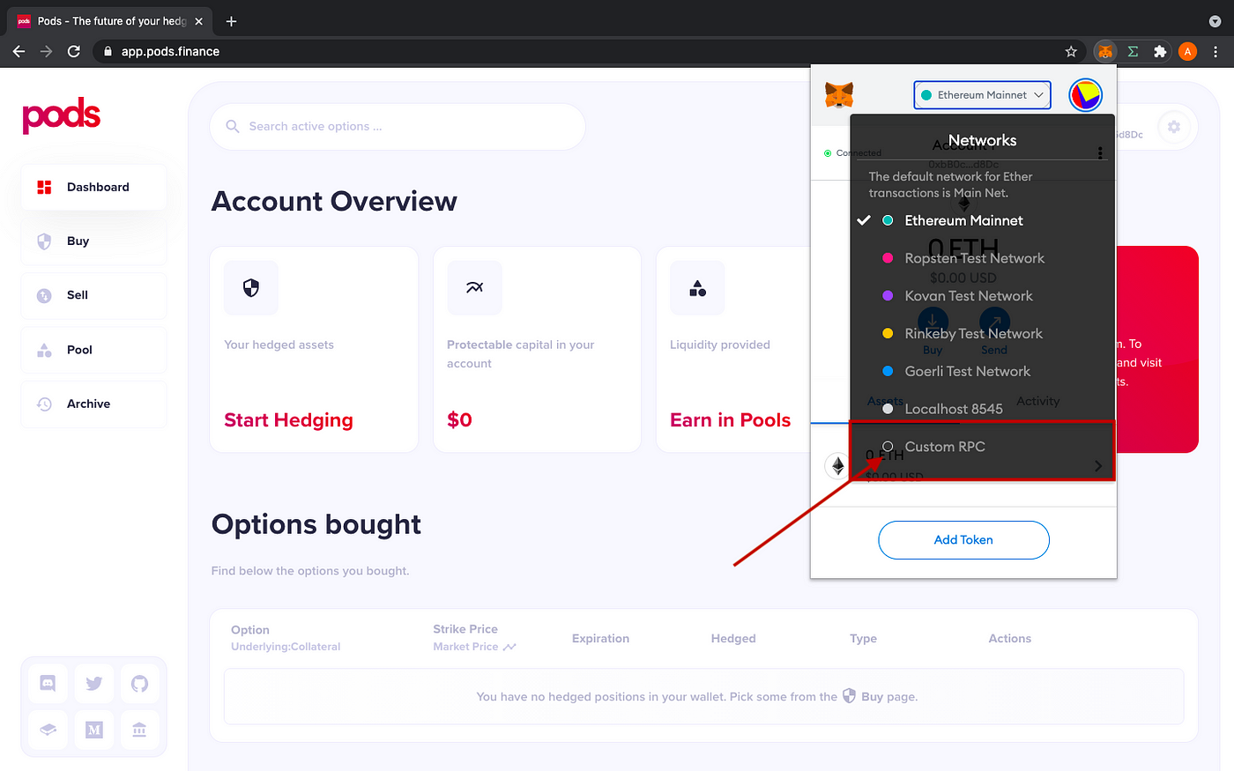Open the MetaMask account options three-dot menu
Screen dimensions: 1234x771
(x=1100, y=152)
